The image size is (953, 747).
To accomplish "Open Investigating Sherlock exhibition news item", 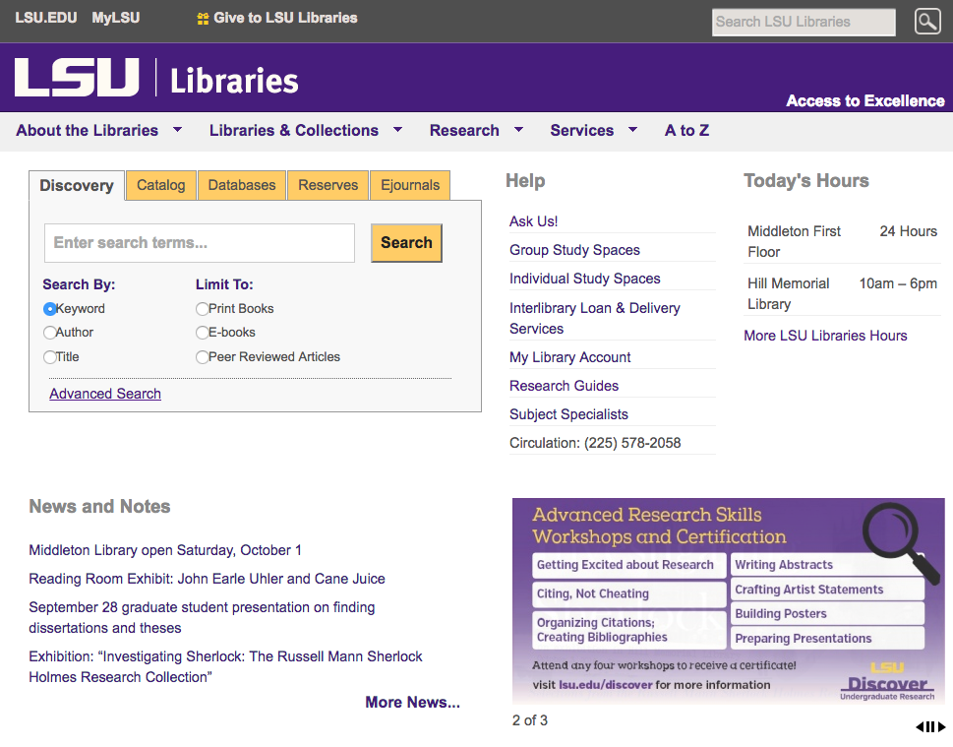I will pyautogui.click(x=225, y=666).
